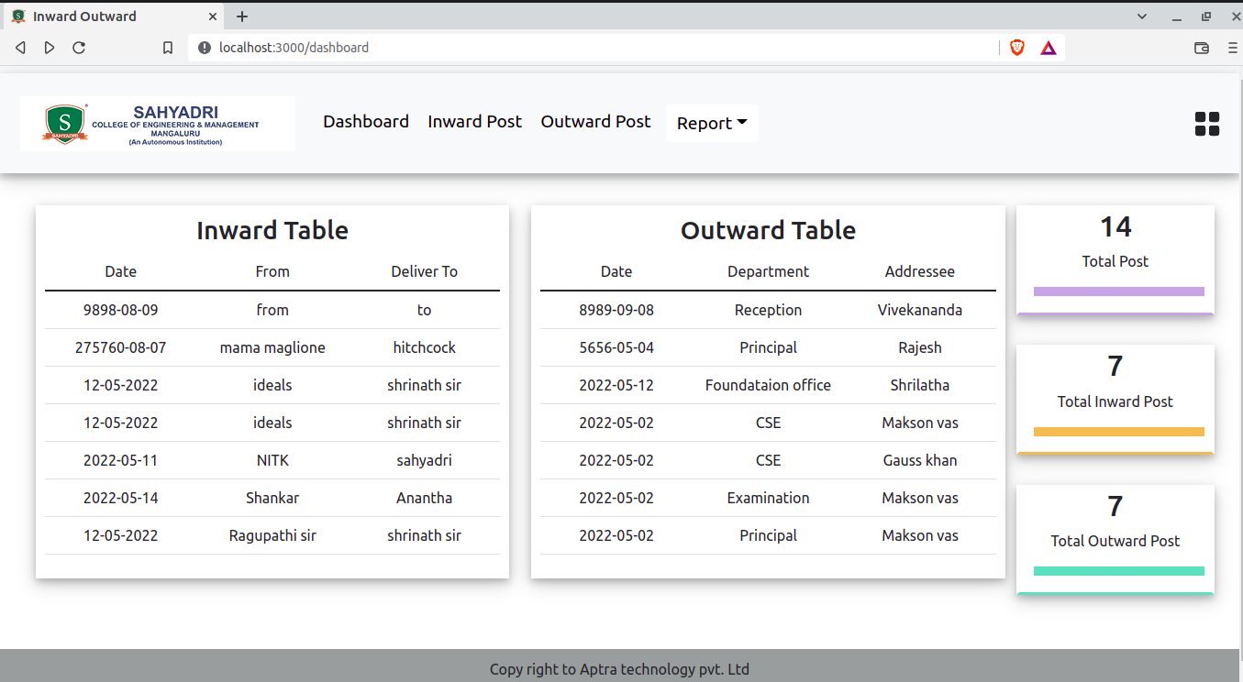The width and height of the screenshot is (1243, 682).
Task: Click the Sahyadri college logo
Action: click(158, 124)
